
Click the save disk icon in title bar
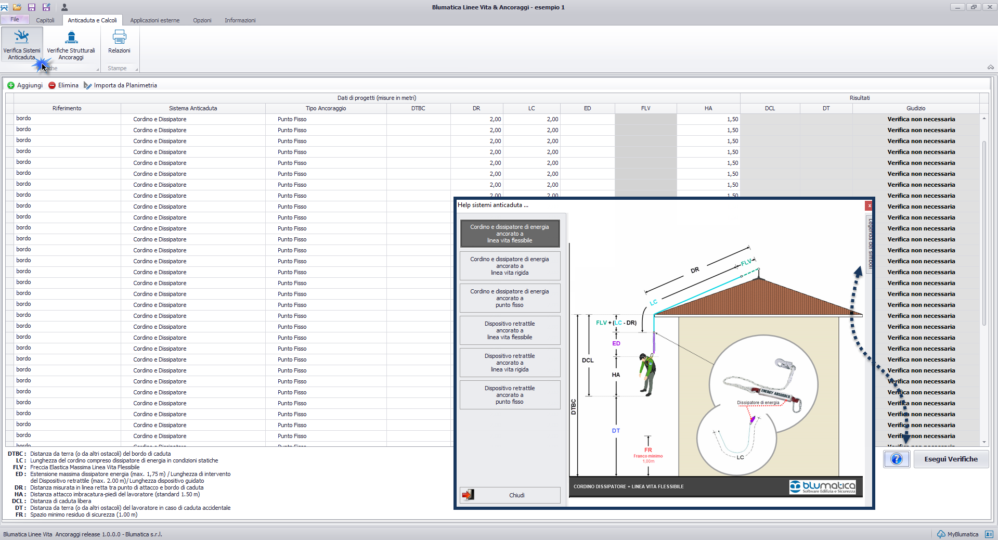pyautogui.click(x=32, y=7)
